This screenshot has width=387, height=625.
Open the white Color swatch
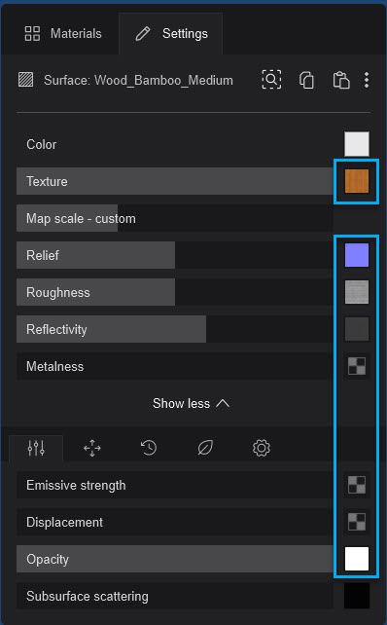pos(357,144)
